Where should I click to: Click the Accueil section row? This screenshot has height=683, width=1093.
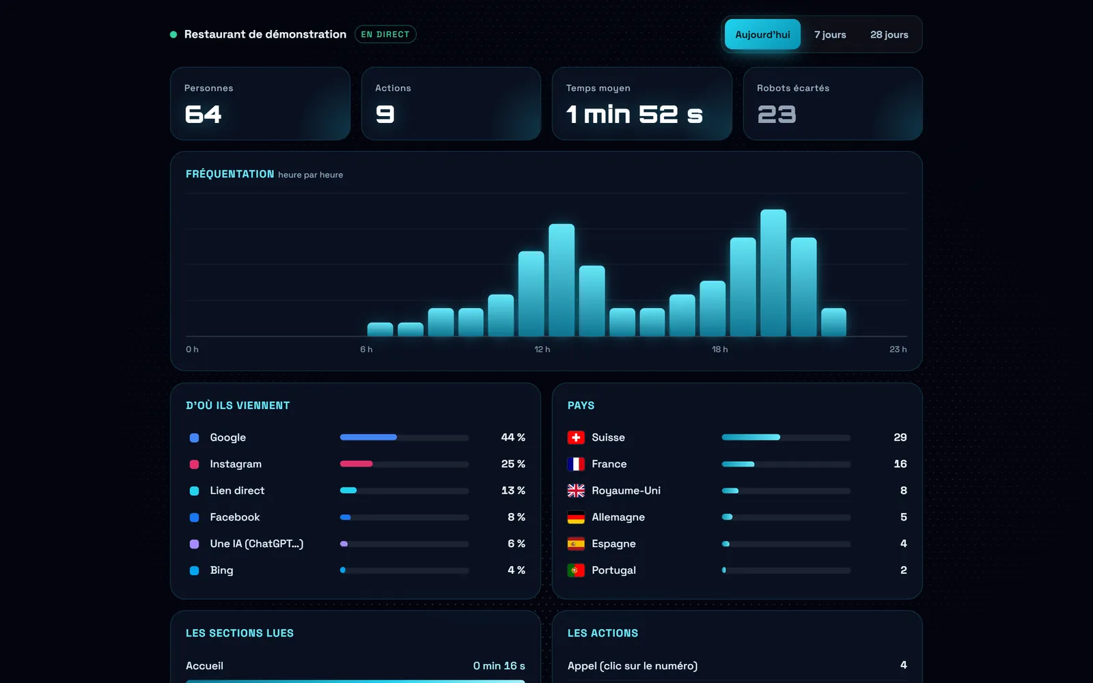click(x=355, y=666)
